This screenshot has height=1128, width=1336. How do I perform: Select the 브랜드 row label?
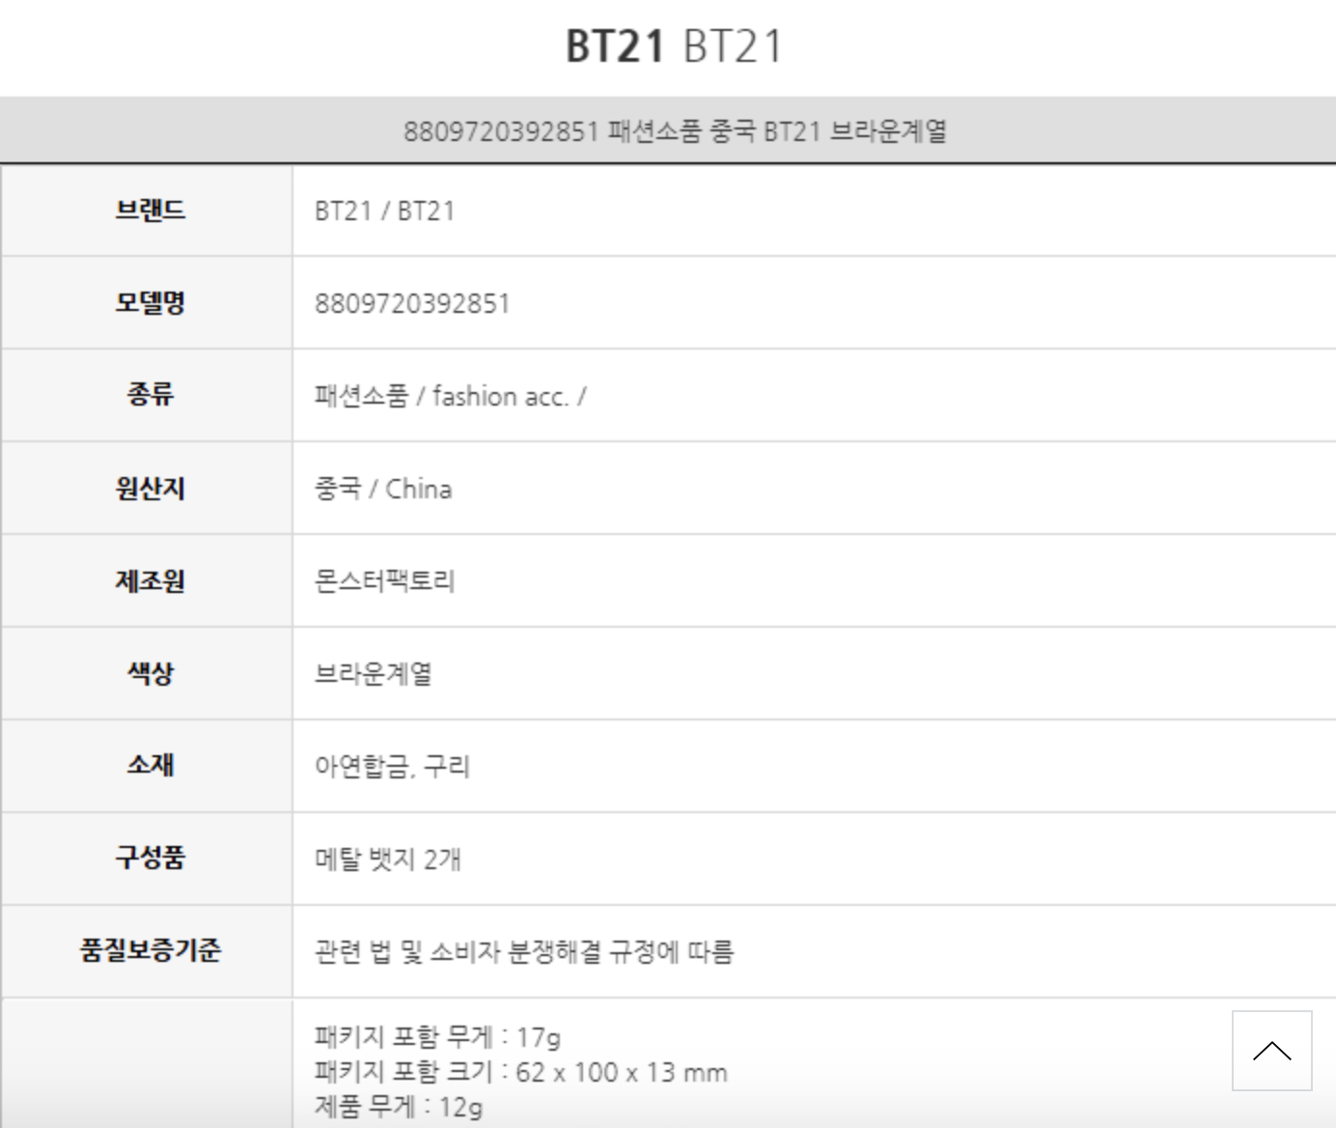(x=150, y=211)
